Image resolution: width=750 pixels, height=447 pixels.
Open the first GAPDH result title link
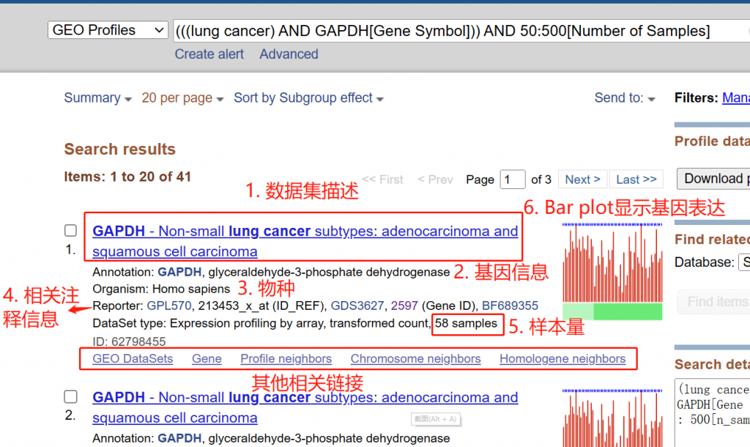pyautogui.click(x=305, y=241)
